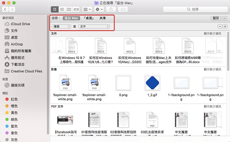Switch to cover flow view

76,10
